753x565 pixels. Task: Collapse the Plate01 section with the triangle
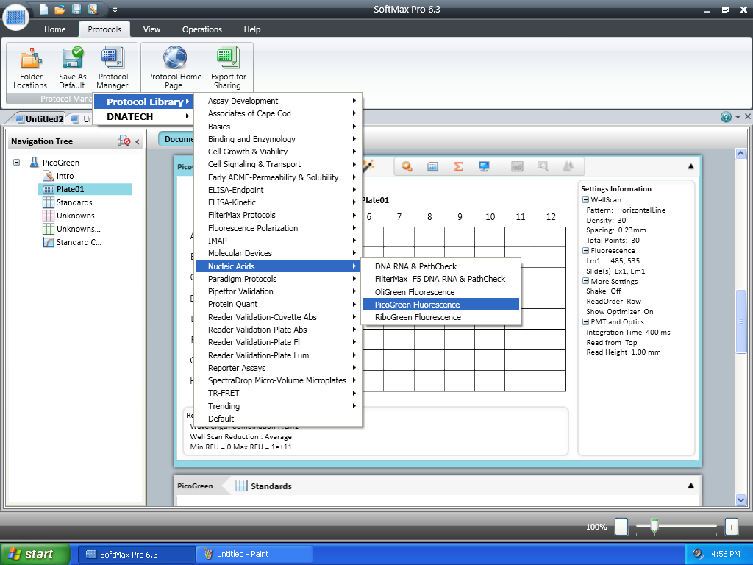point(690,166)
